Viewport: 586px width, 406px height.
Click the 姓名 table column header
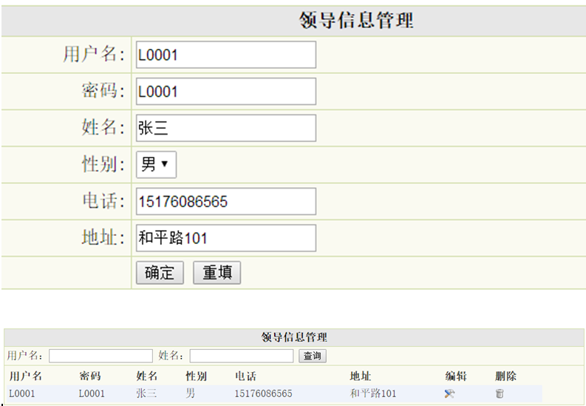tap(147, 376)
